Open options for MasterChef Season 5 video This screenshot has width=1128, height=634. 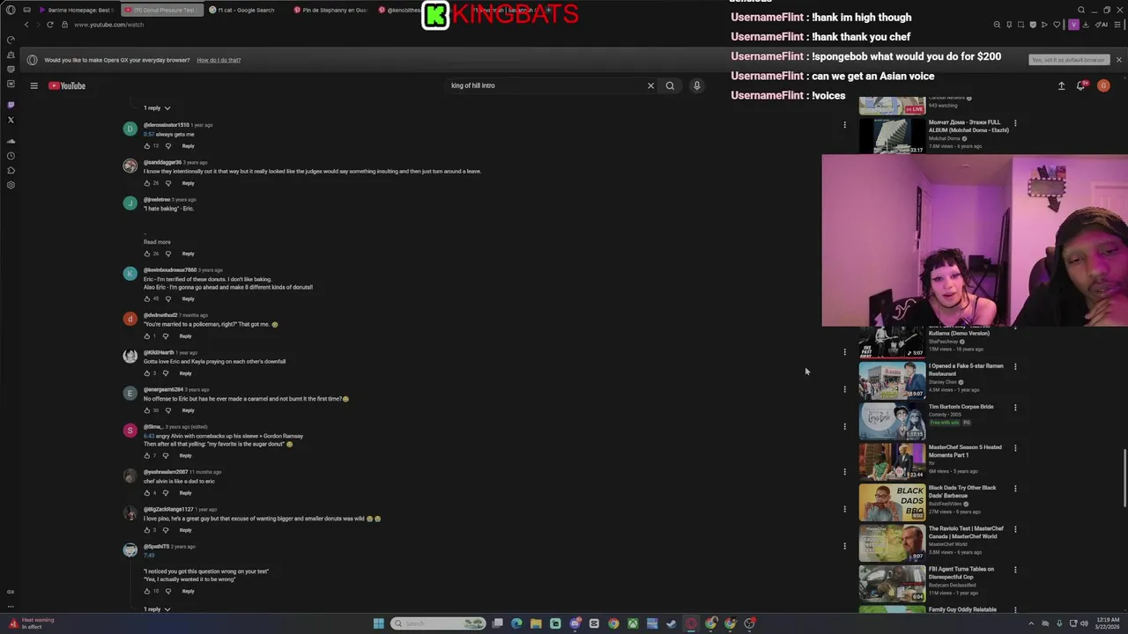click(1015, 448)
